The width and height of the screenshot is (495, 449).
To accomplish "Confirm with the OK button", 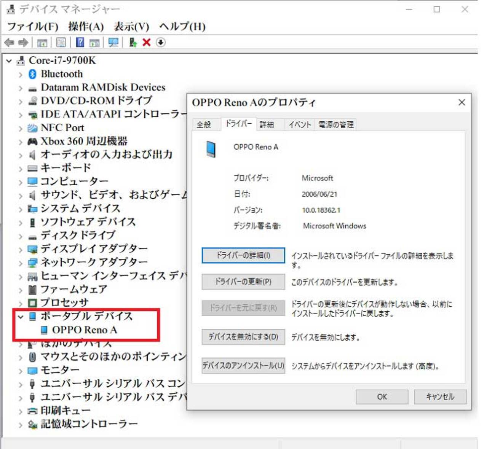I will point(382,397).
